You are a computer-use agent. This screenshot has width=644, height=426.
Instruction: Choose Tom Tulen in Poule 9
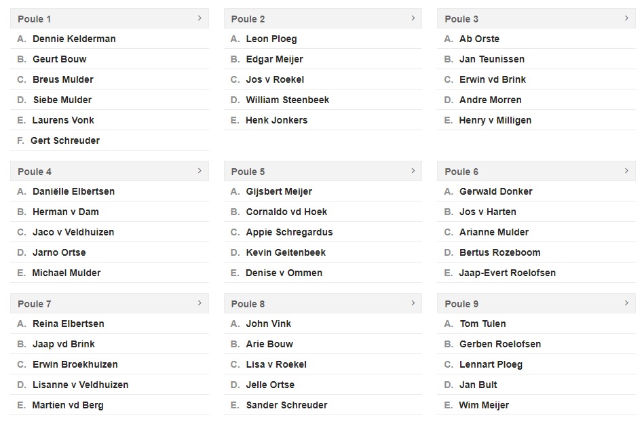(x=536, y=324)
